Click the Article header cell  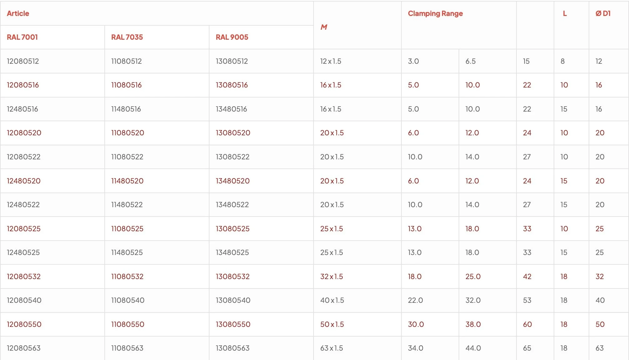click(18, 13)
